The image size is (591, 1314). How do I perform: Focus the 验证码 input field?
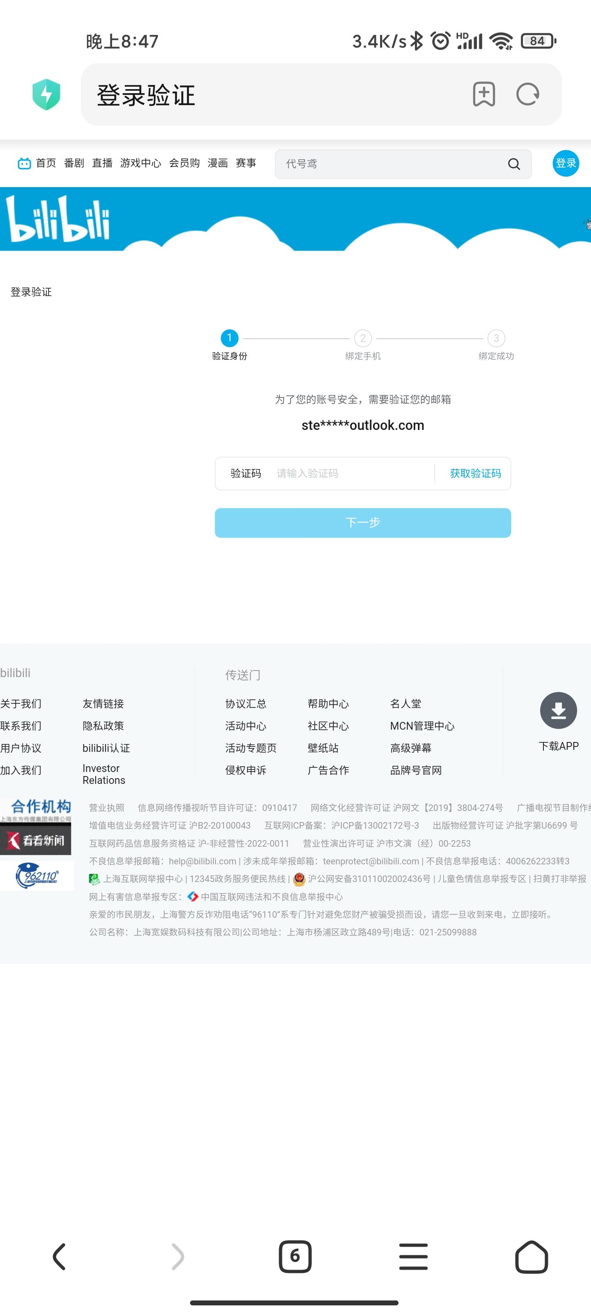coord(352,473)
